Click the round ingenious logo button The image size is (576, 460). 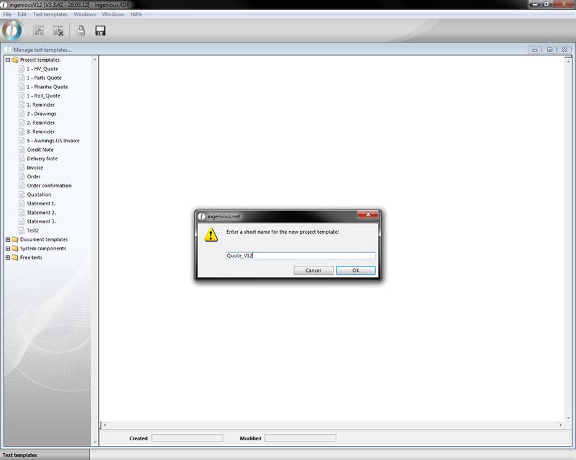click(x=12, y=30)
